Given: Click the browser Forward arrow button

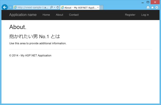Looking at the screenshot, I should pyautogui.click(x=10, y=7).
